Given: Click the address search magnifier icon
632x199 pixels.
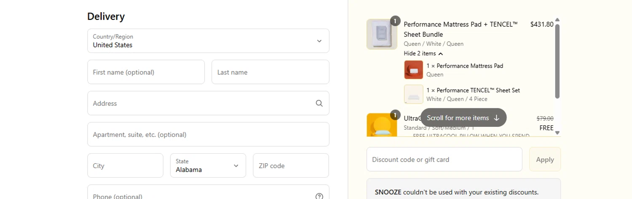Looking at the screenshot, I should (x=319, y=103).
